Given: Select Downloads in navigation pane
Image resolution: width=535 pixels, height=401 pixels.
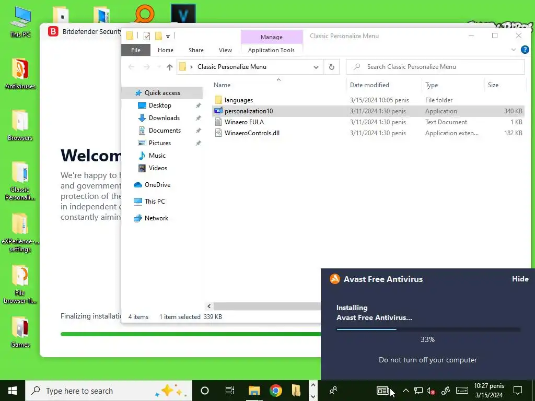Looking at the screenshot, I should tap(164, 118).
